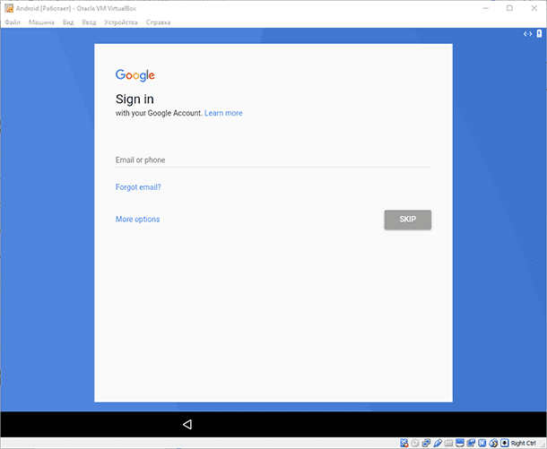Click the USB devices plug icon
This screenshot has height=449, width=547.
438,443
